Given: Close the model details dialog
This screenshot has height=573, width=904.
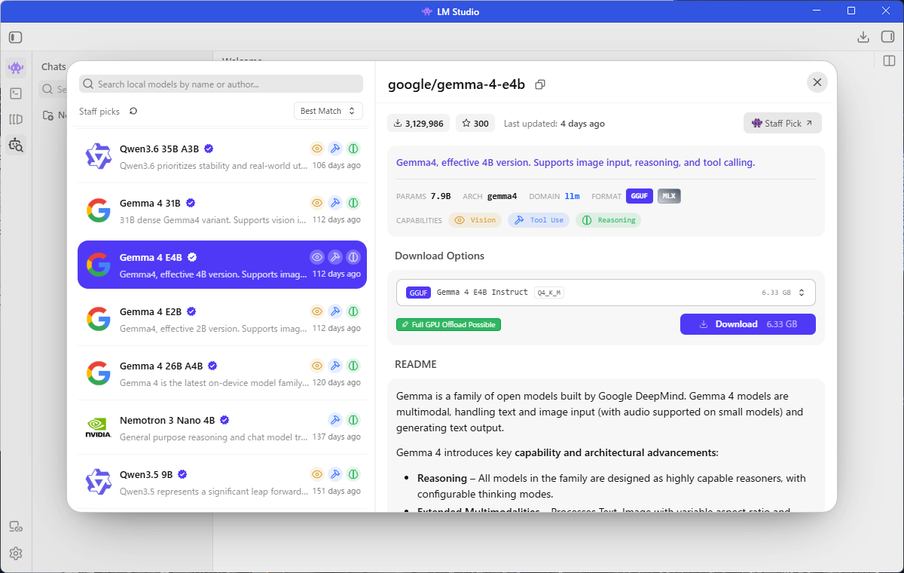Looking at the screenshot, I should pos(817,83).
